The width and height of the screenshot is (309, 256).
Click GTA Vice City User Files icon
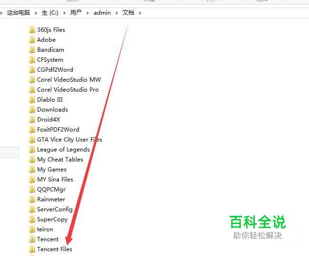32,140
